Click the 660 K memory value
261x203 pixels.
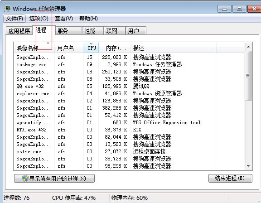click(120, 122)
